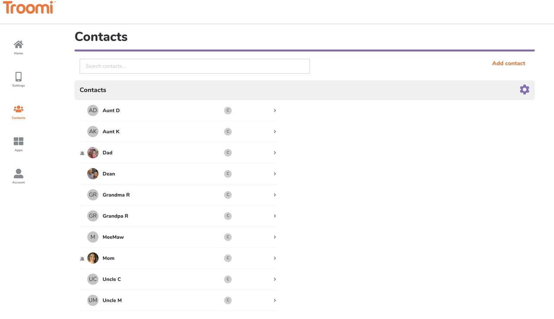Focus the Search contacts field
Viewport: 554px width, 319px height.
click(194, 66)
